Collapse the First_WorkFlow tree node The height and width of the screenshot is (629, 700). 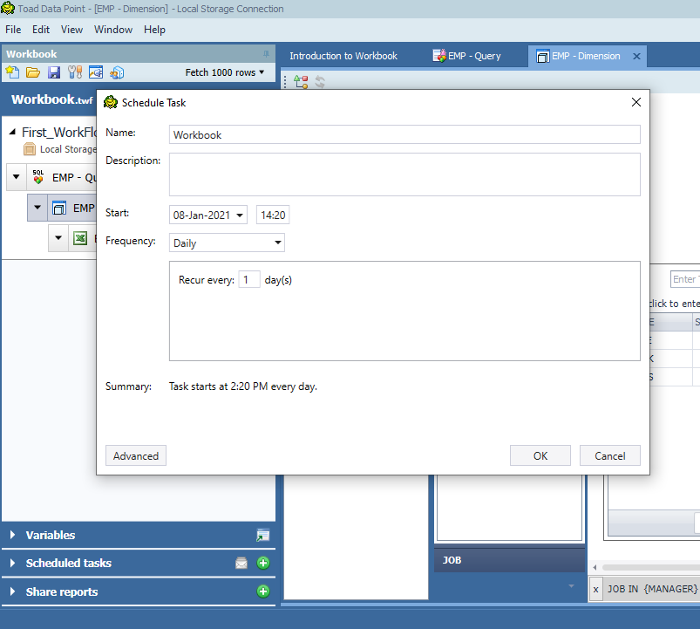(x=12, y=132)
